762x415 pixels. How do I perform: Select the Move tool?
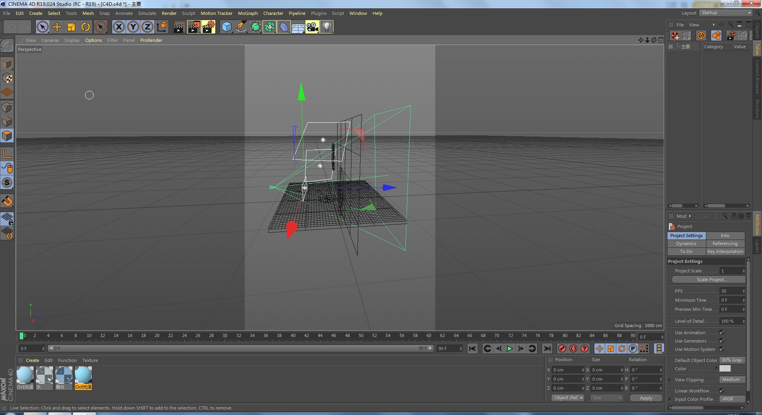57,27
